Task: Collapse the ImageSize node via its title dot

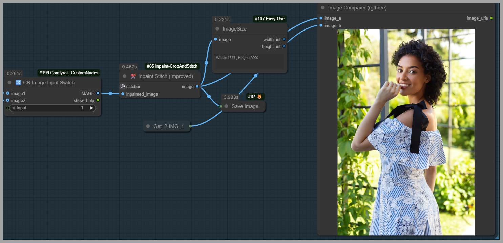Action: pos(217,29)
